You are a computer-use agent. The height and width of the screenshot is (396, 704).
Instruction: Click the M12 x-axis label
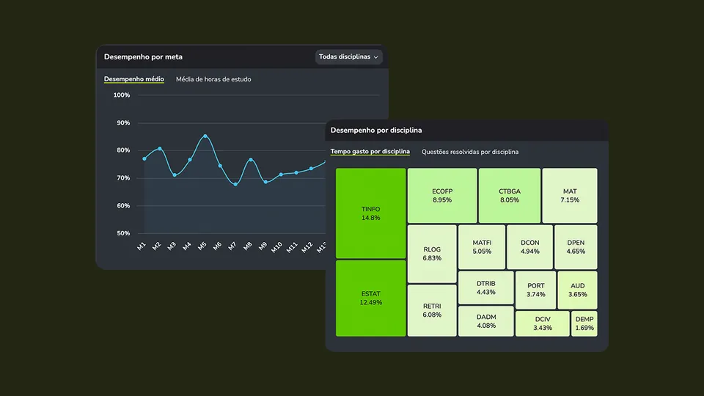pos(307,247)
